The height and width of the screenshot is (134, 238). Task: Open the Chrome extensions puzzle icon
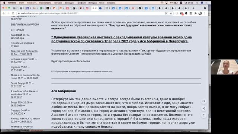[x=196, y=13]
